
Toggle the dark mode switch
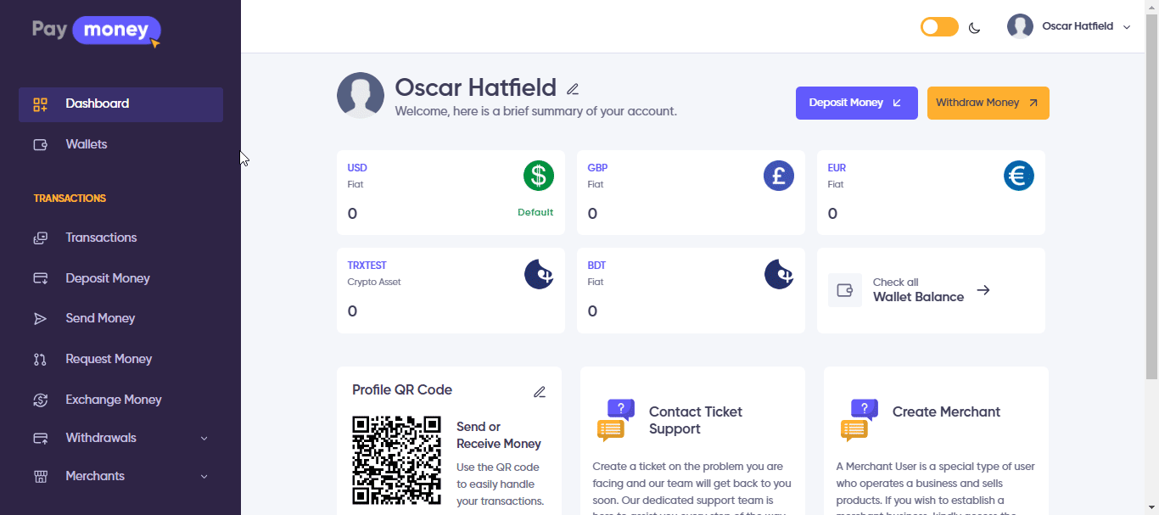tap(939, 27)
